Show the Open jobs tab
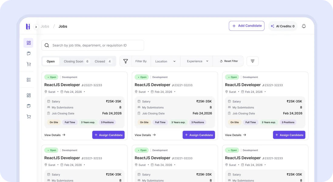 51,61
